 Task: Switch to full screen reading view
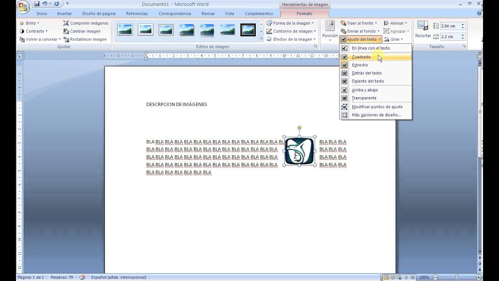pyautogui.click(x=393, y=277)
